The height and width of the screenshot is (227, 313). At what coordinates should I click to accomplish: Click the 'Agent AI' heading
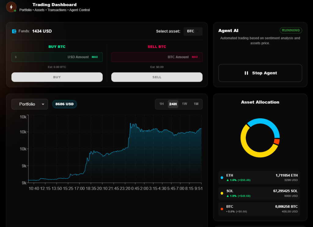(x=228, y=31)
